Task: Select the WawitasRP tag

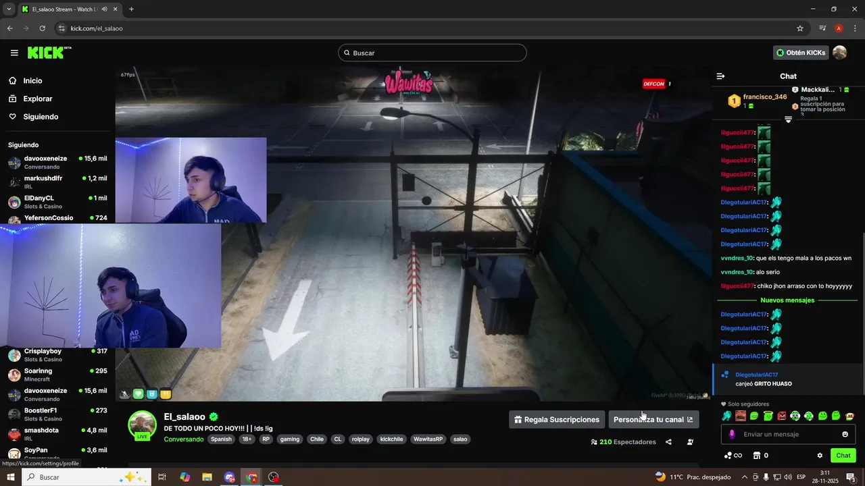Action: [428, 439]
